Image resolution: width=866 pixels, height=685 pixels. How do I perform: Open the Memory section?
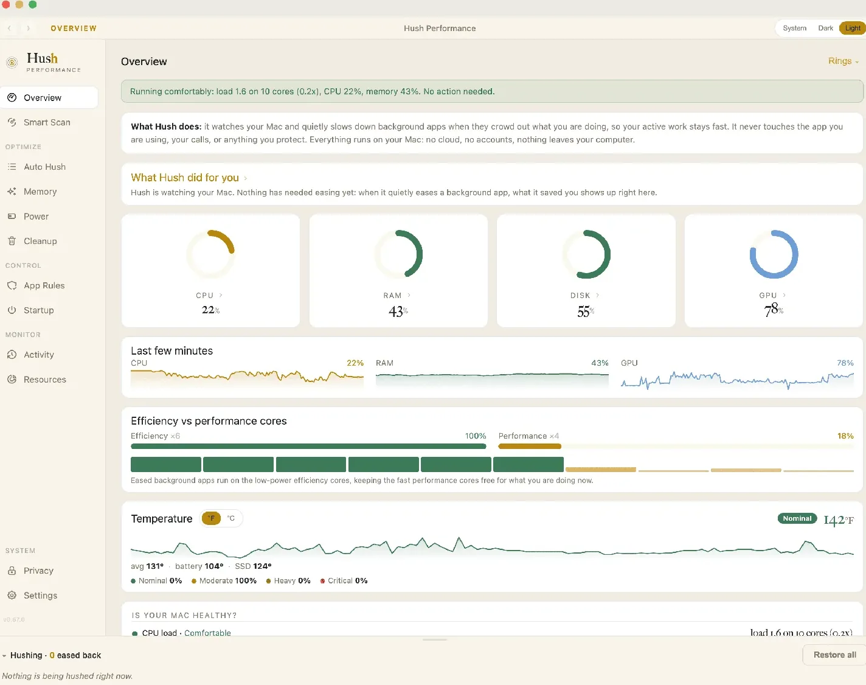pos(49,192)
